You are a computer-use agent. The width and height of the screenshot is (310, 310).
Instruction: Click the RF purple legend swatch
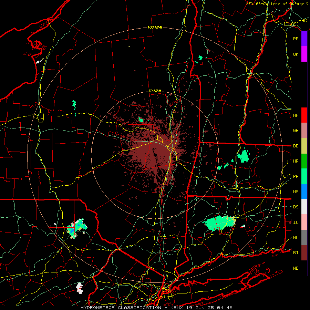tap(304, 39)
